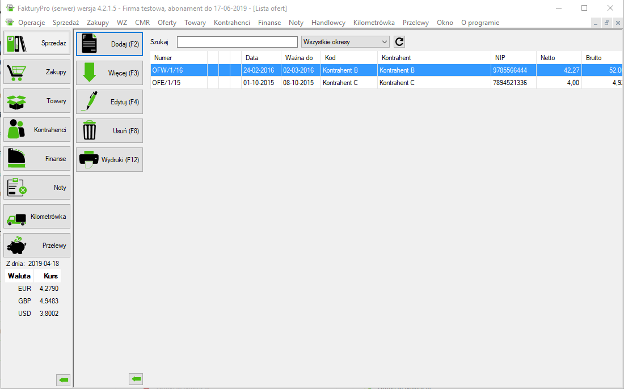Open the Handlowcy menu
The height and width of the screenshot is (389, 624).
point(328,23)
